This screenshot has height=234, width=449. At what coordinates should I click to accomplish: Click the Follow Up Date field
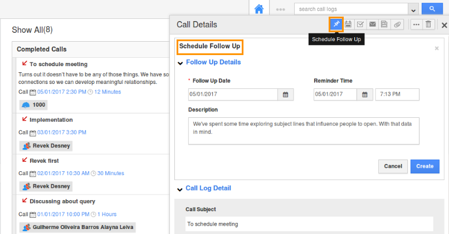[x=233, y=94]
